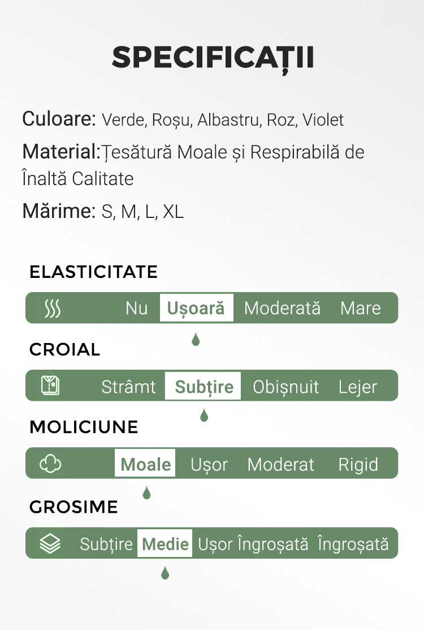Pick Strâmt in the Croial scale

pyautogui.click(x=128, y=387)
